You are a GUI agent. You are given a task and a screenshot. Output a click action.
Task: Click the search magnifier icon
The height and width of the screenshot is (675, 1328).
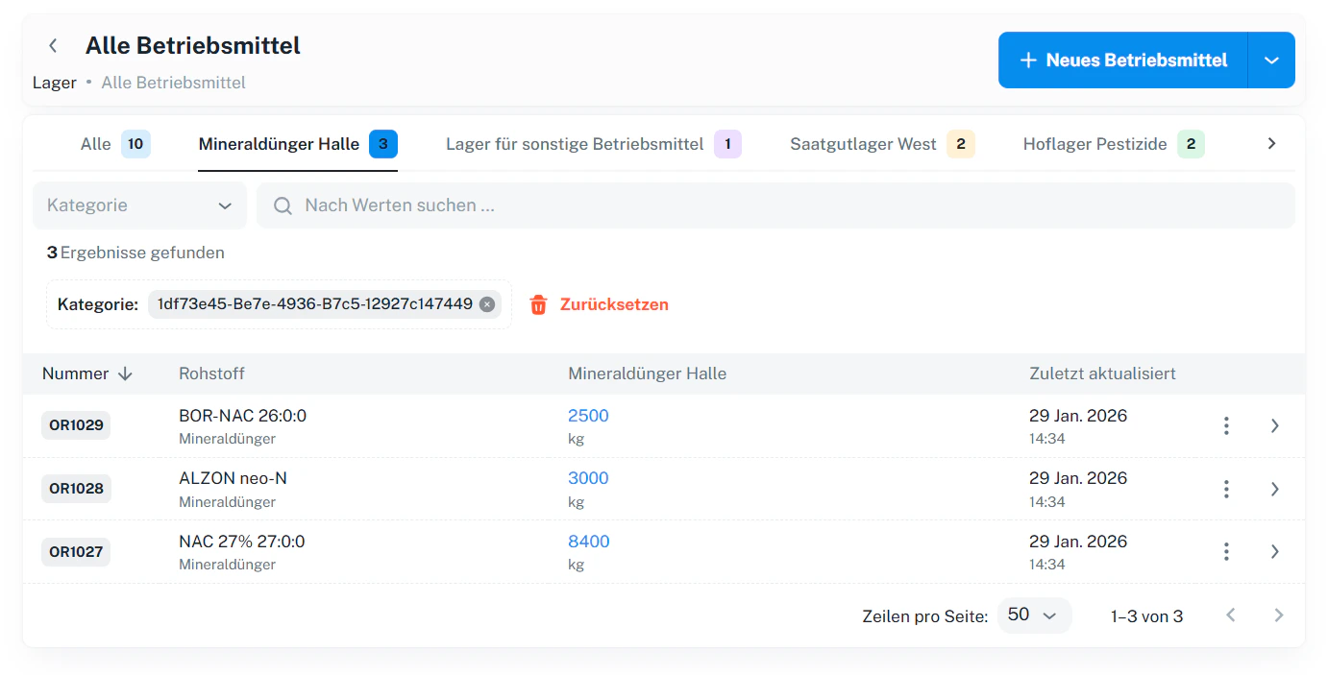(282, 205)
